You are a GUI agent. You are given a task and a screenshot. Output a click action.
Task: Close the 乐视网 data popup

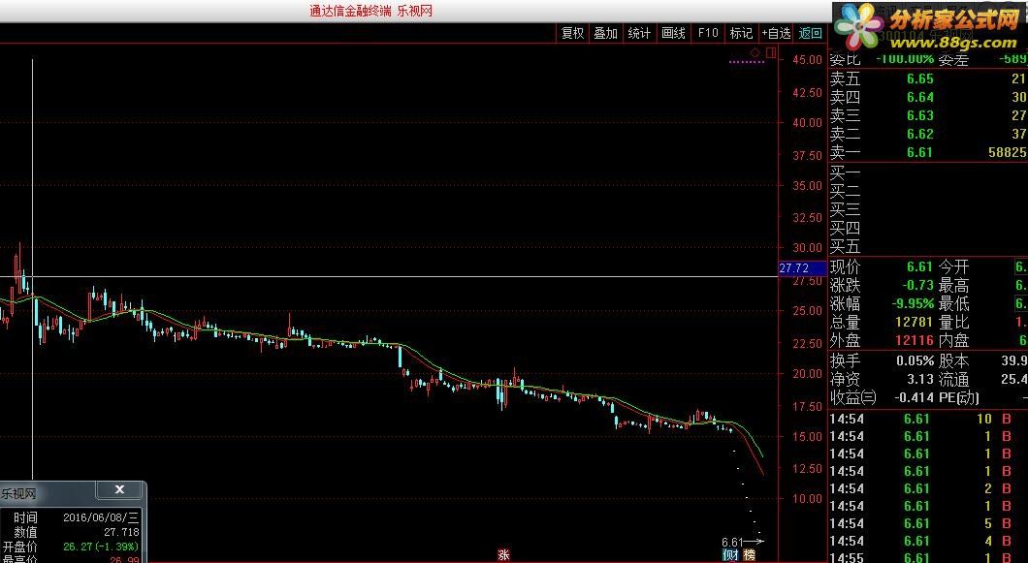[119, 489]
